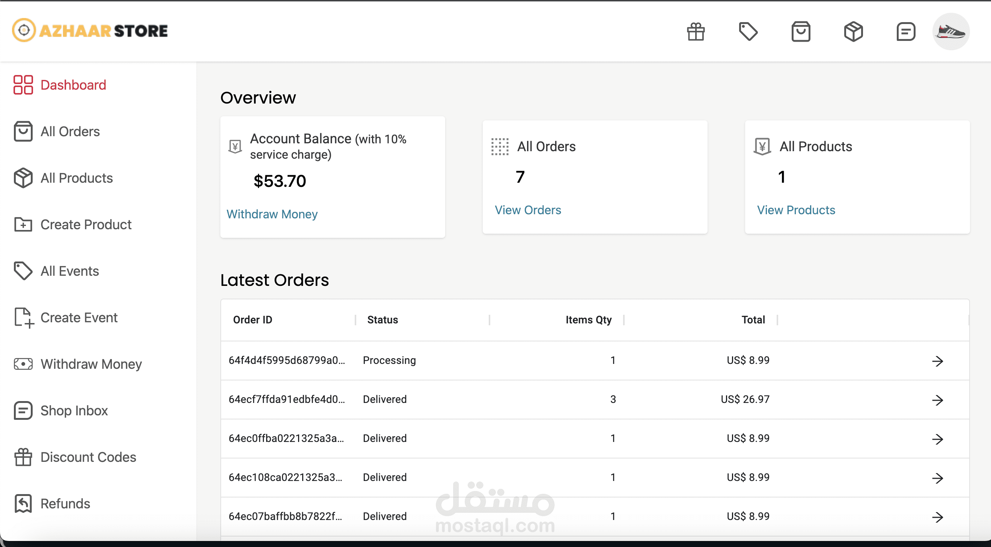Open the US$ 26.97 order arrow

pyautogui.click(x=938, y=400)
